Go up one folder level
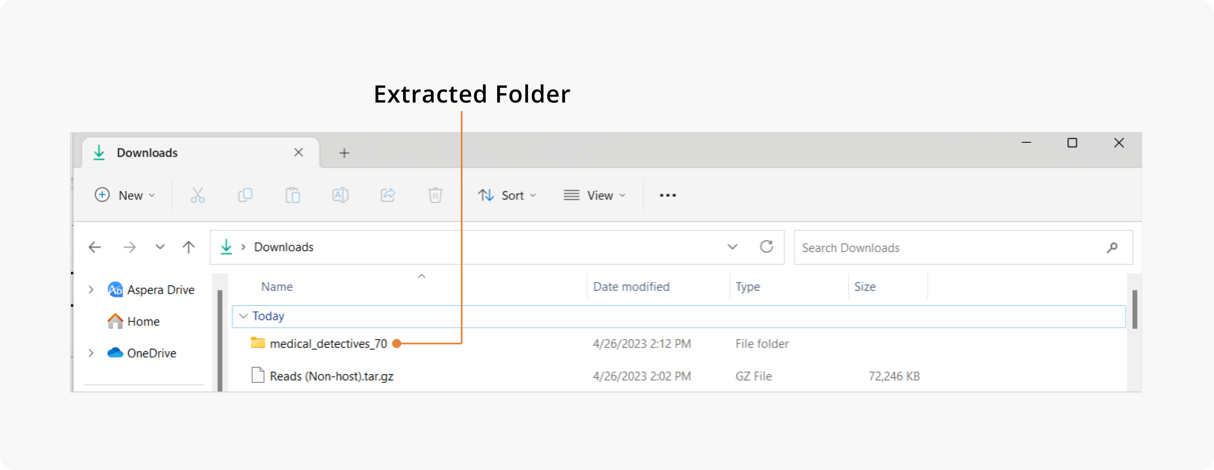 pos(189,247)
